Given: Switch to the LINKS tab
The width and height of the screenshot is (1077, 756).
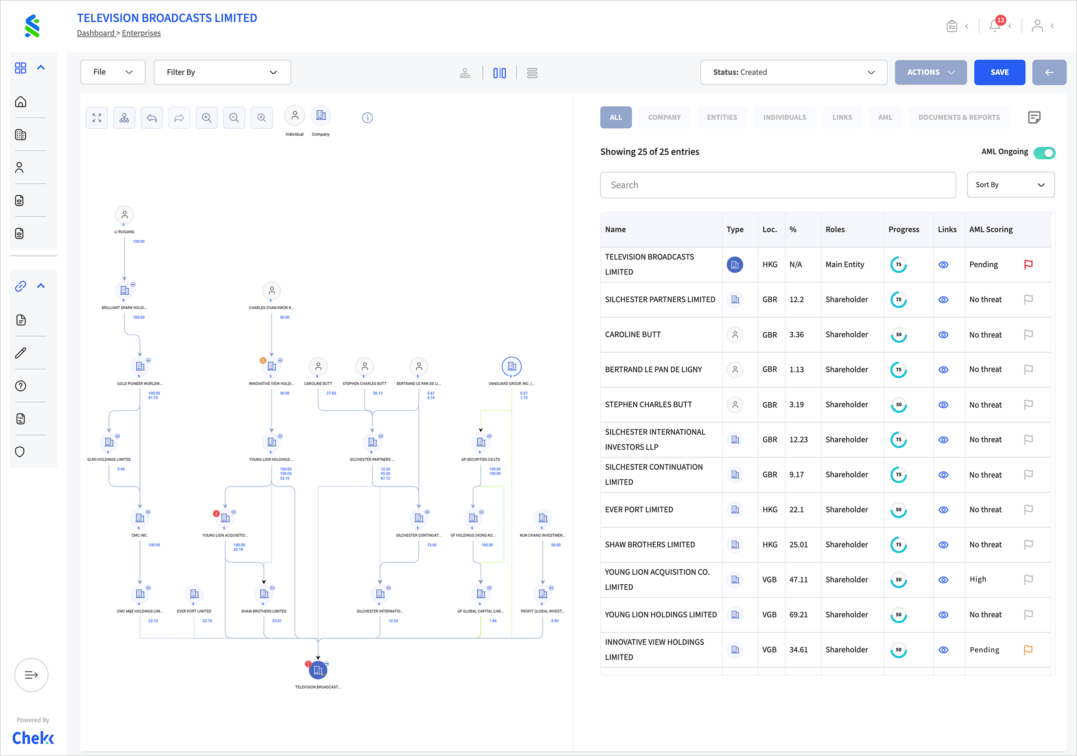Looking at the screenshot, I should [x=842, y=117].
